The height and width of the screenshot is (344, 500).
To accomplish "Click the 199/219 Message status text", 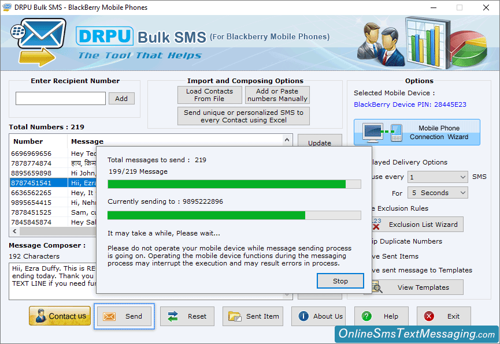I will click(x=138, y=171).
